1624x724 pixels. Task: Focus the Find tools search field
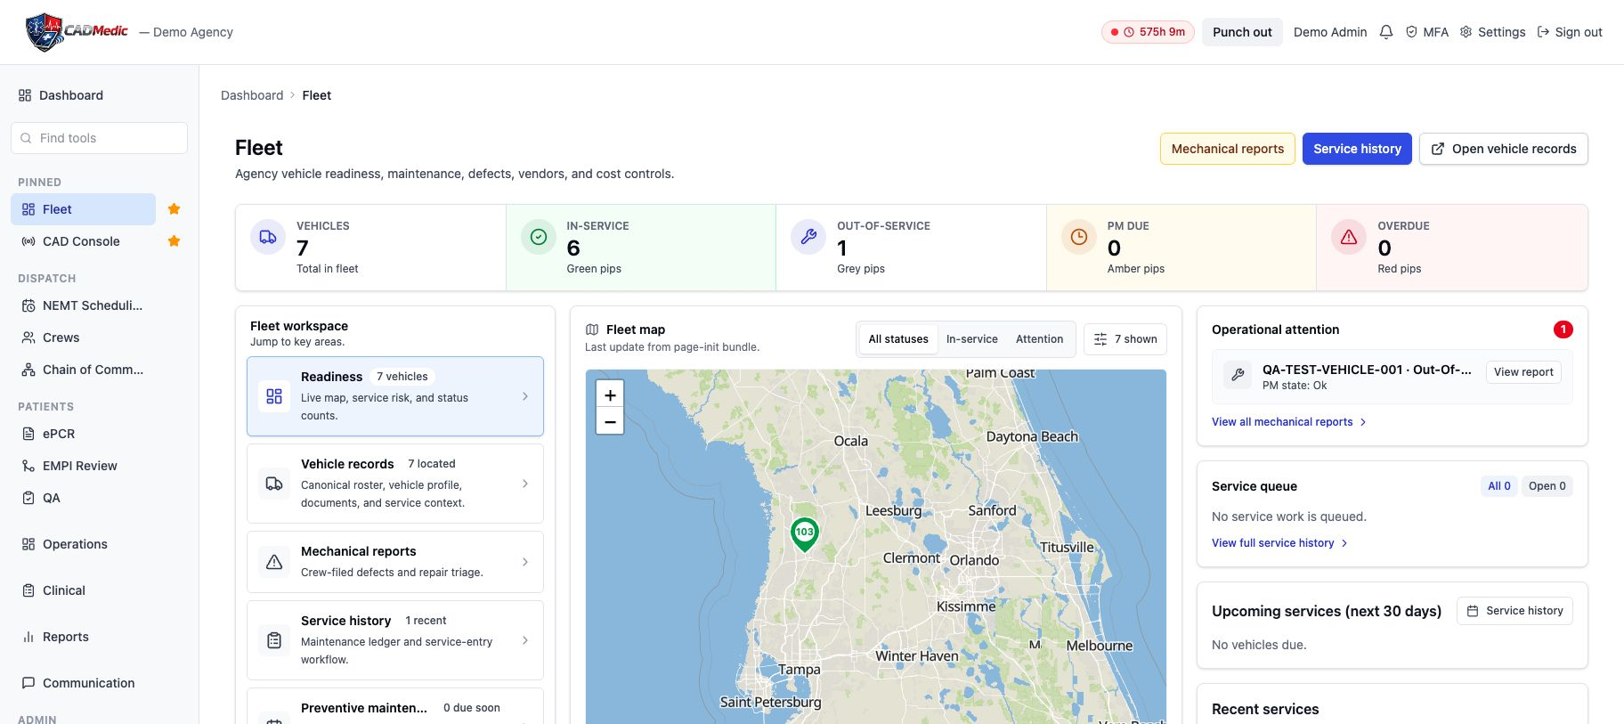tap(99, 138)
